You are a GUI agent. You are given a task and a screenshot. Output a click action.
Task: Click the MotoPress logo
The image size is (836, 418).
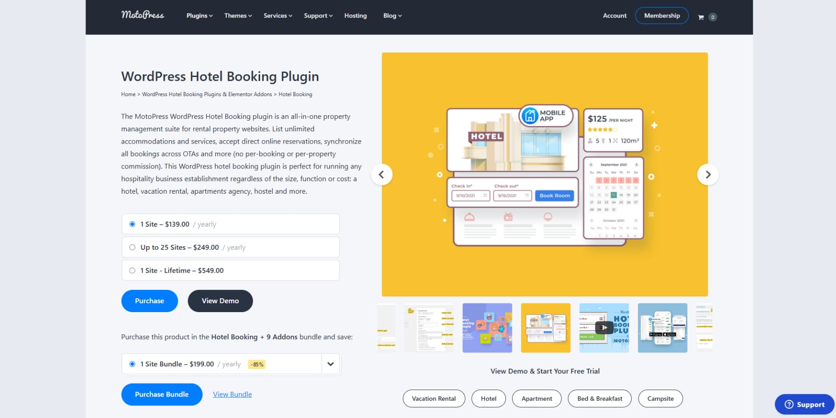point(142,15)
